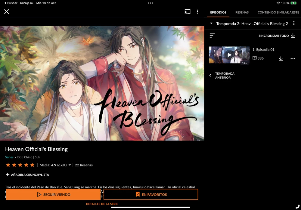Play the Episodio 01 thumbnail
The height and width of the screenshot is (210, 301).
229,55
